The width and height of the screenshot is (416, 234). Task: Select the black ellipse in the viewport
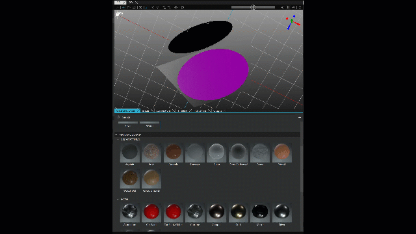200,36
